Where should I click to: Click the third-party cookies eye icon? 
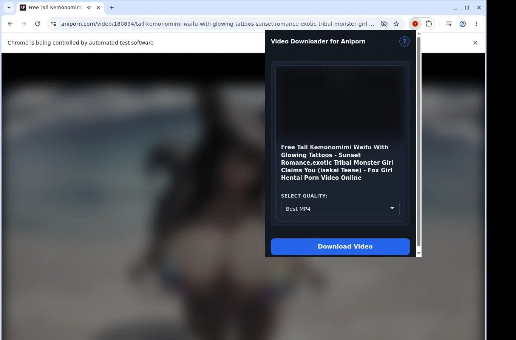click(x=384, y=24)
